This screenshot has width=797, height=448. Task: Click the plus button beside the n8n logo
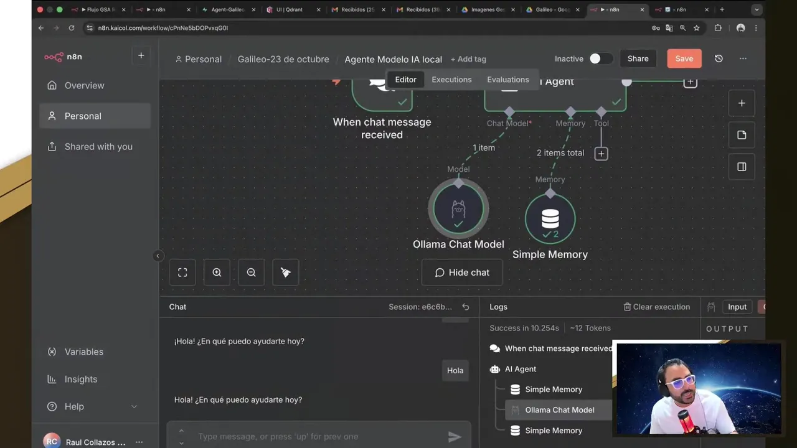[x=141, y=56]
